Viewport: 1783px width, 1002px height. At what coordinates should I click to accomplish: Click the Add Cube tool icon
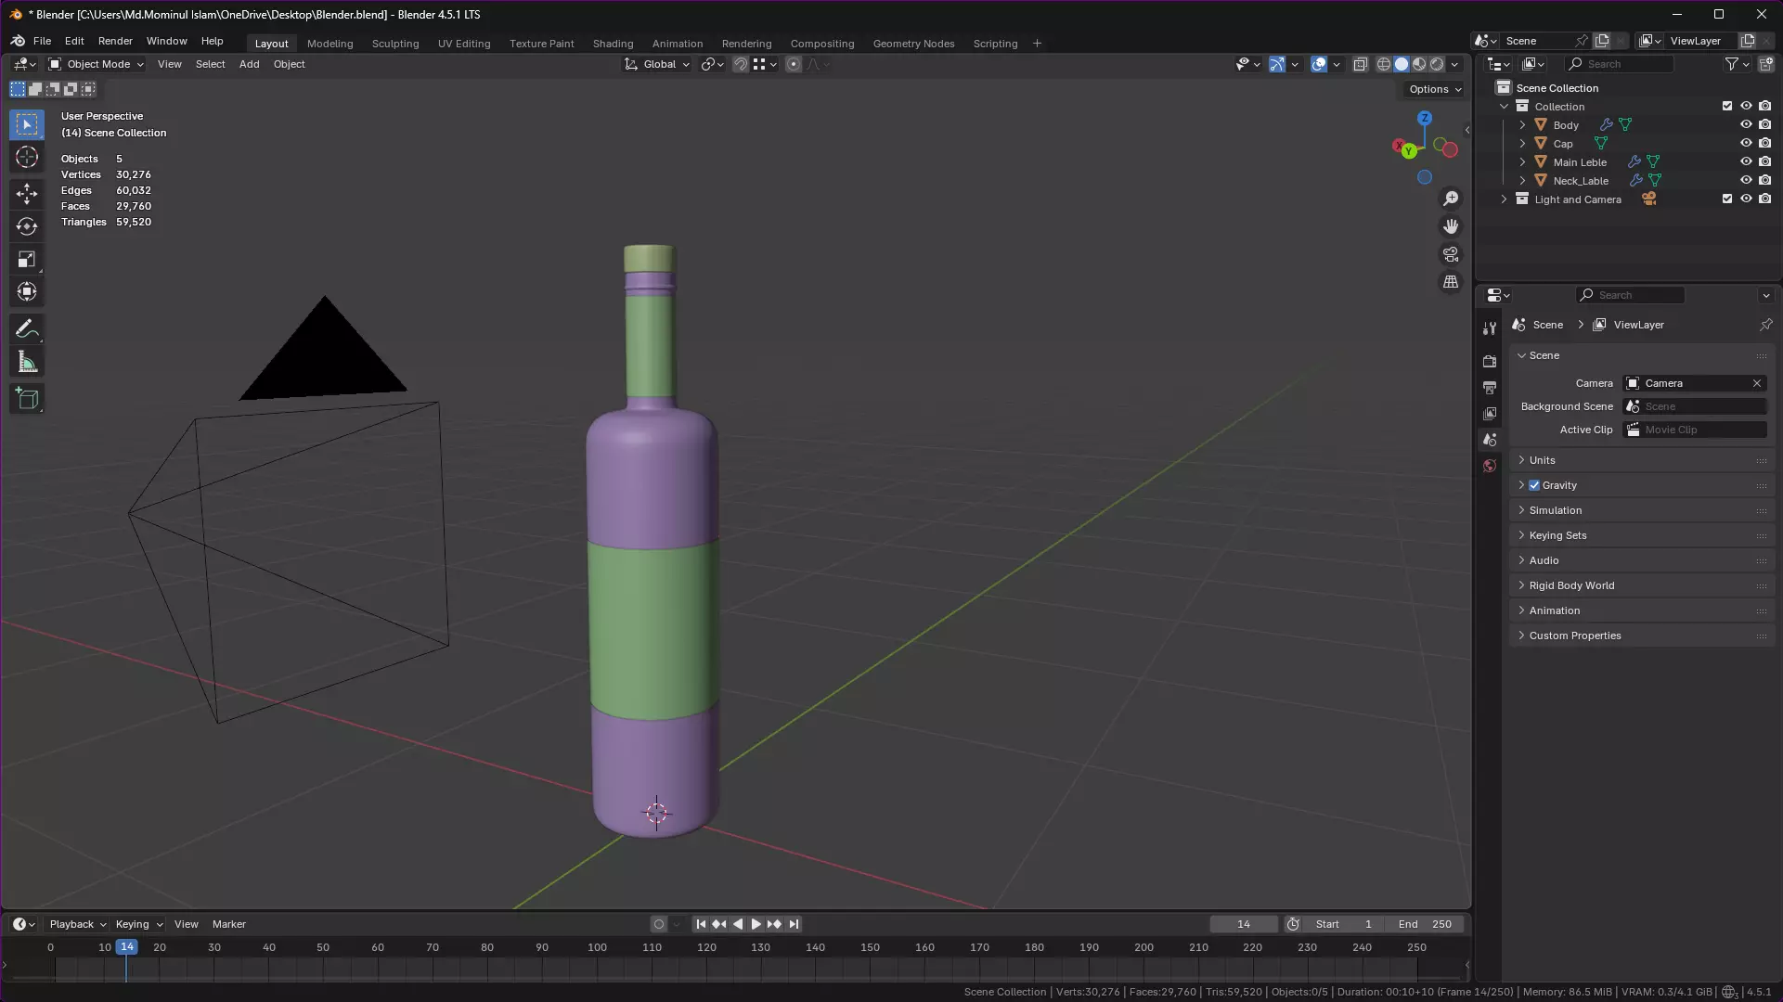coord(27,399)
